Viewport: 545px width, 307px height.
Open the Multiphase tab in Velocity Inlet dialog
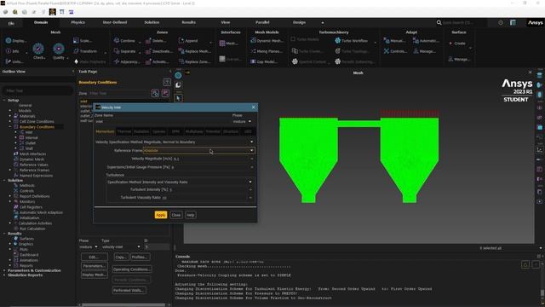(194, 131)
